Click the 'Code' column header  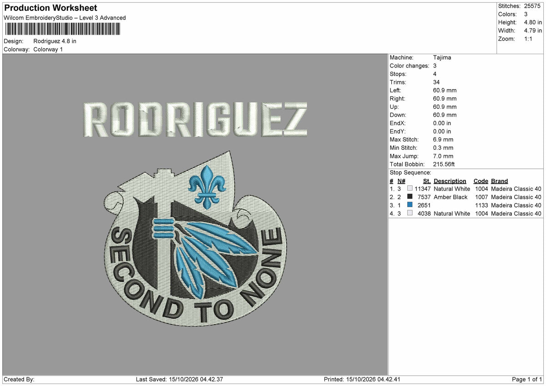[x=481, y=181]
